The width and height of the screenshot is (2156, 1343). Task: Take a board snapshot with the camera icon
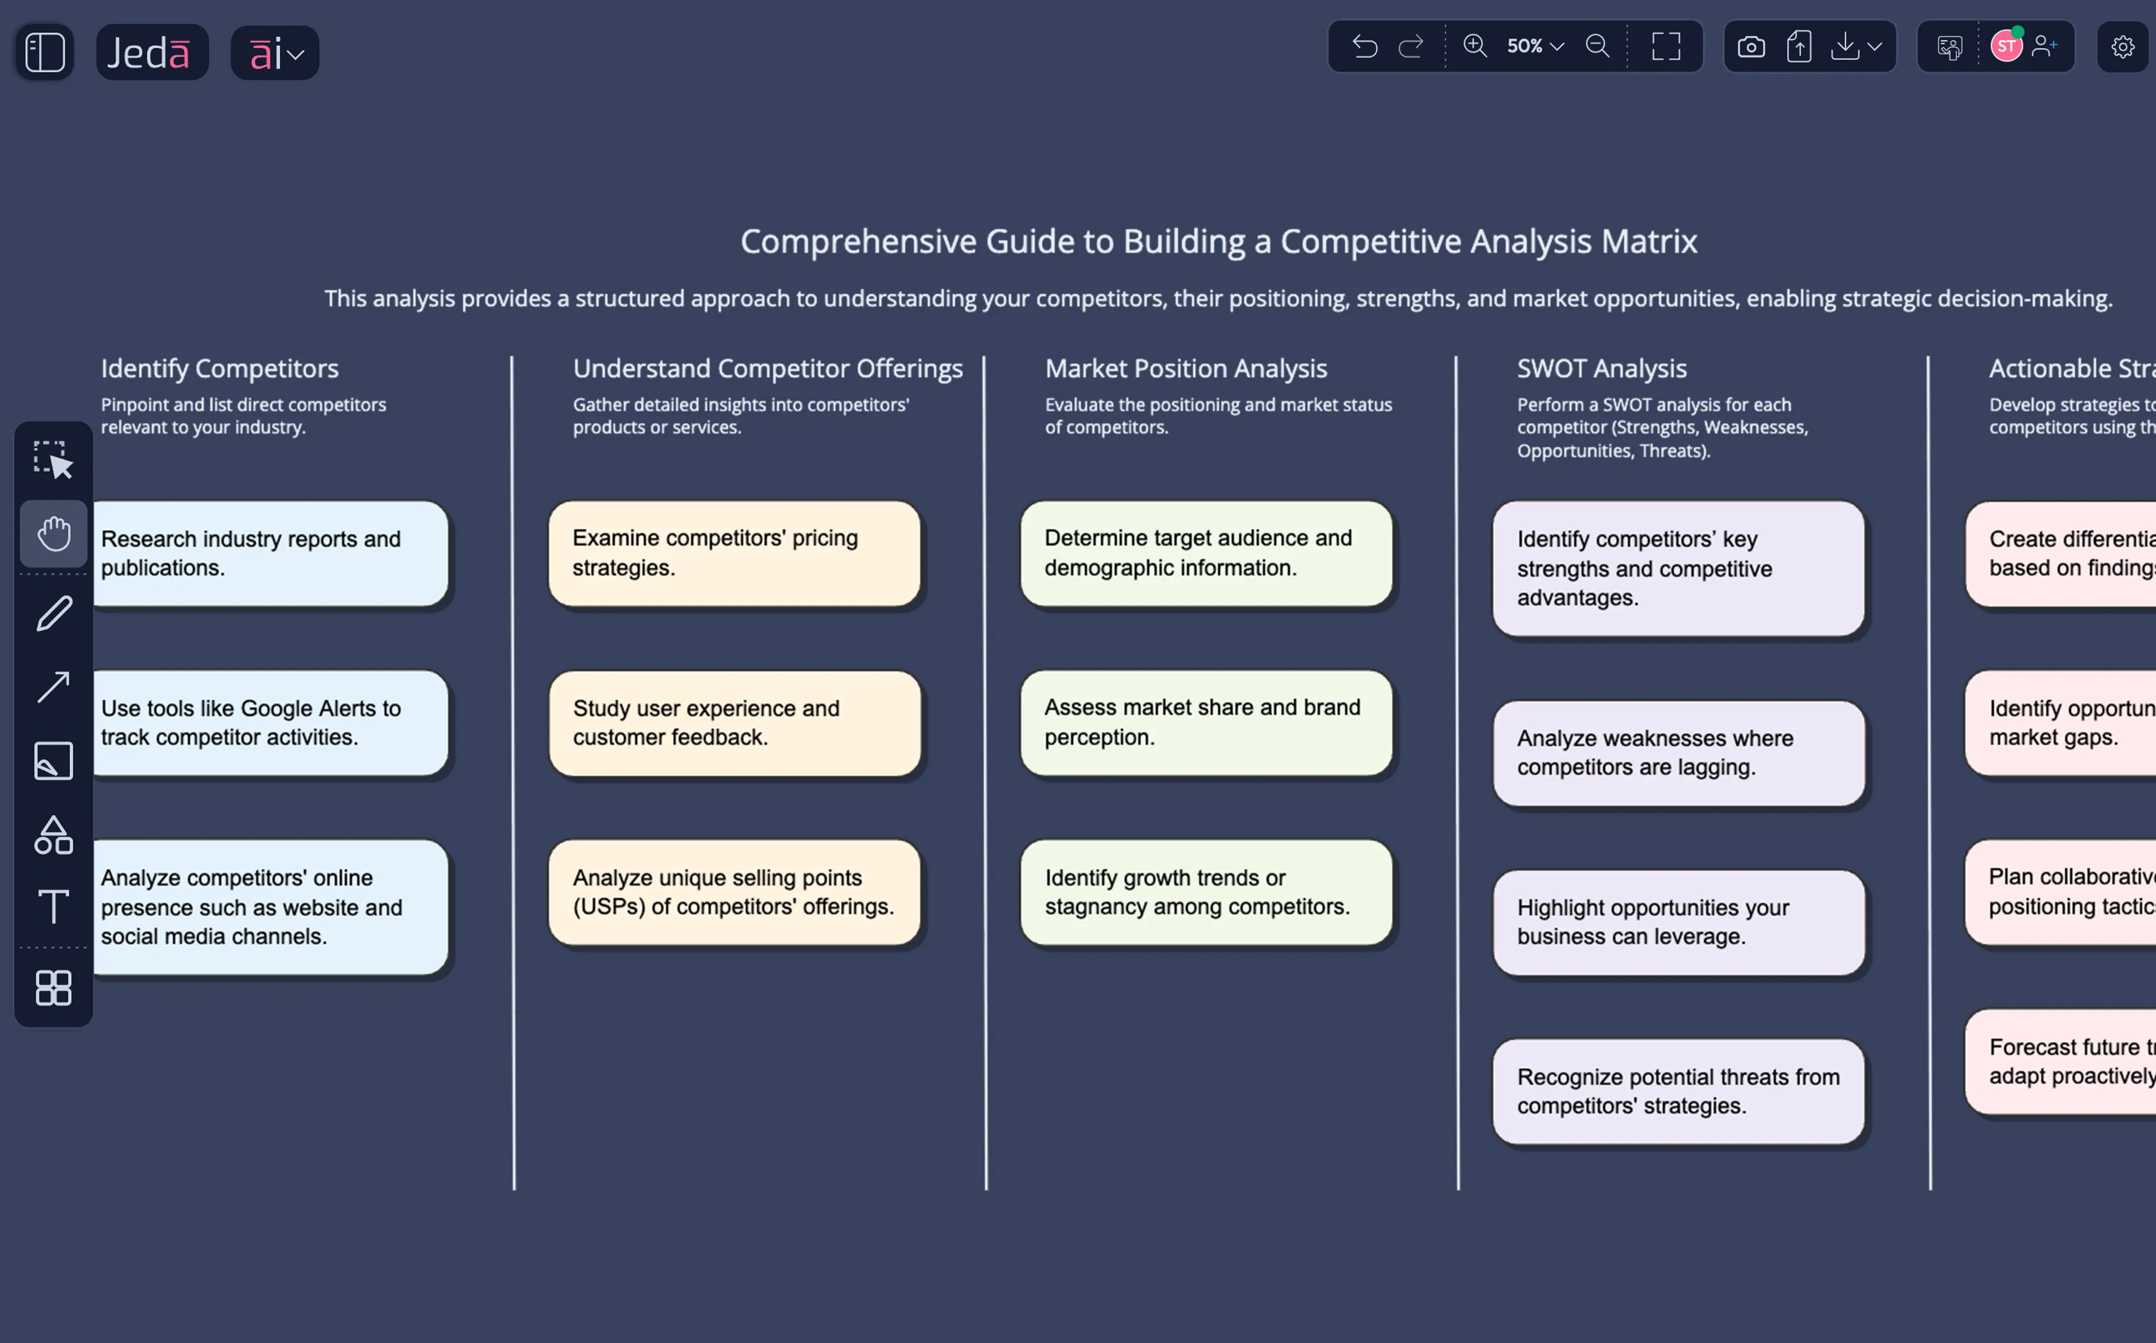click(x=1751, y=46)
